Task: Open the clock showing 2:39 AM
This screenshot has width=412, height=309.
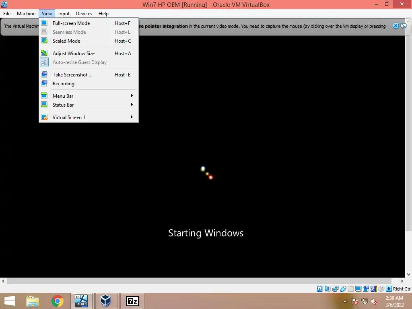Action: (394, 301)
